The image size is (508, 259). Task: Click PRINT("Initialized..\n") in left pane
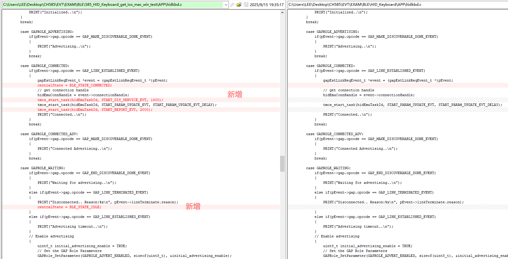(56, 12)
